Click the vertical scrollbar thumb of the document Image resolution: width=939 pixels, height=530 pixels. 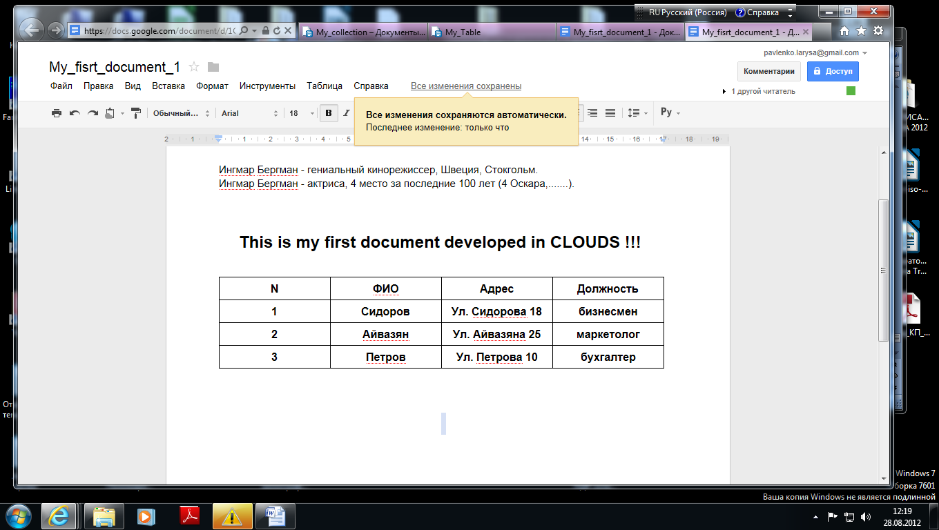coord(883,270)
